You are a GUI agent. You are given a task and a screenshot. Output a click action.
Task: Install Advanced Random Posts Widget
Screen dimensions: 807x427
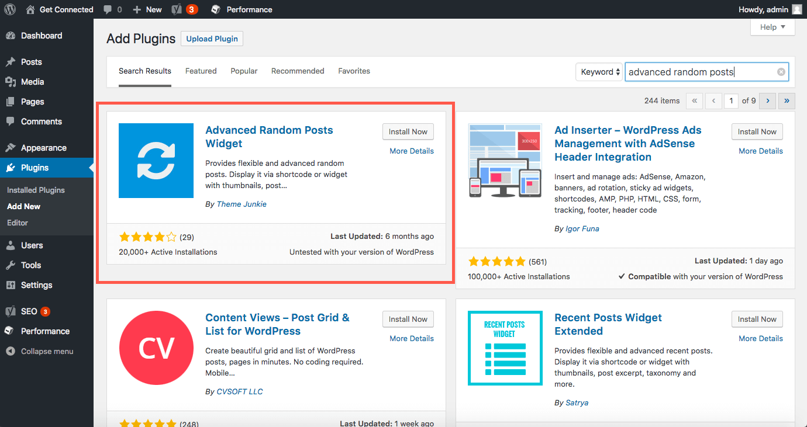tap(408, 131)
